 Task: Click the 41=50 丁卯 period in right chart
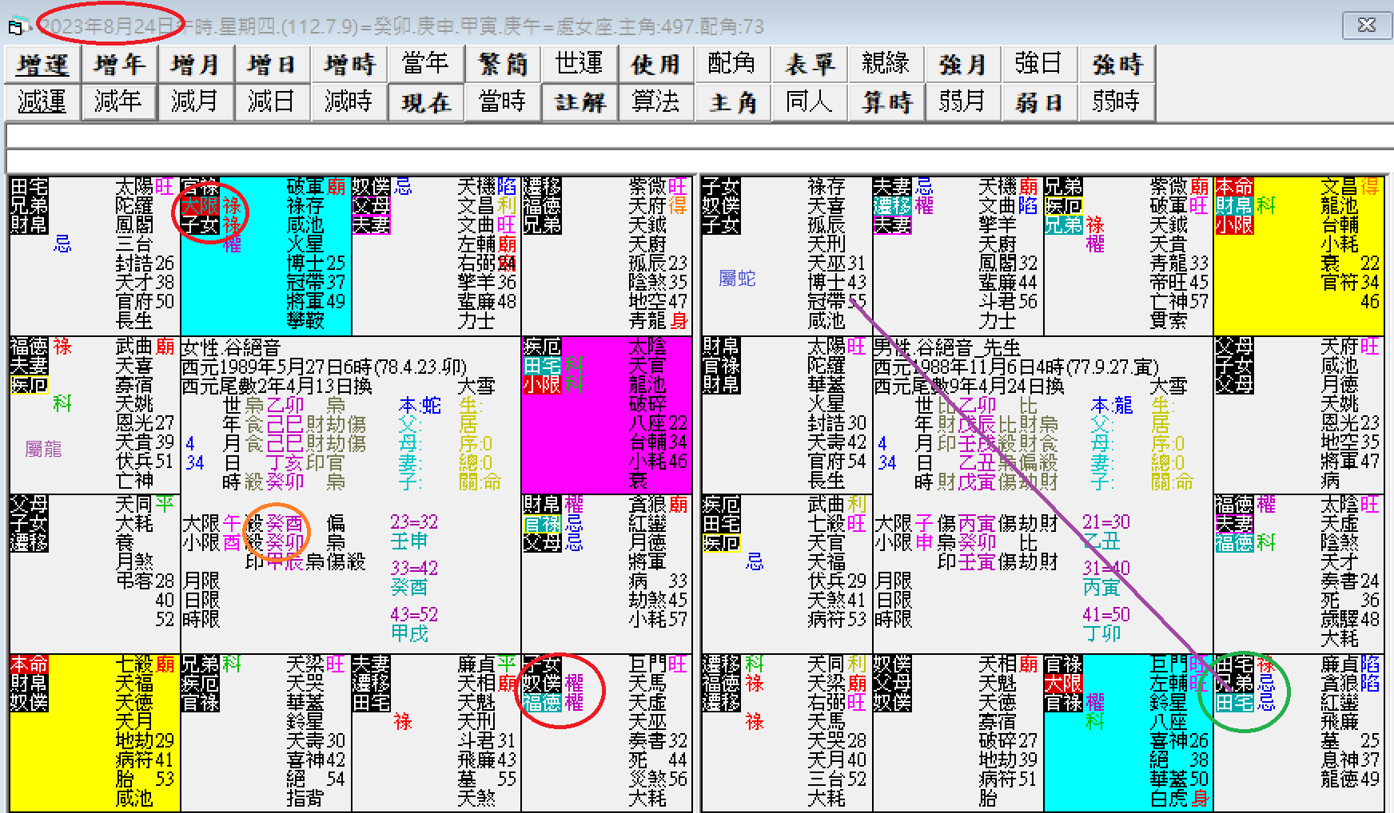tap(1106, 624)
